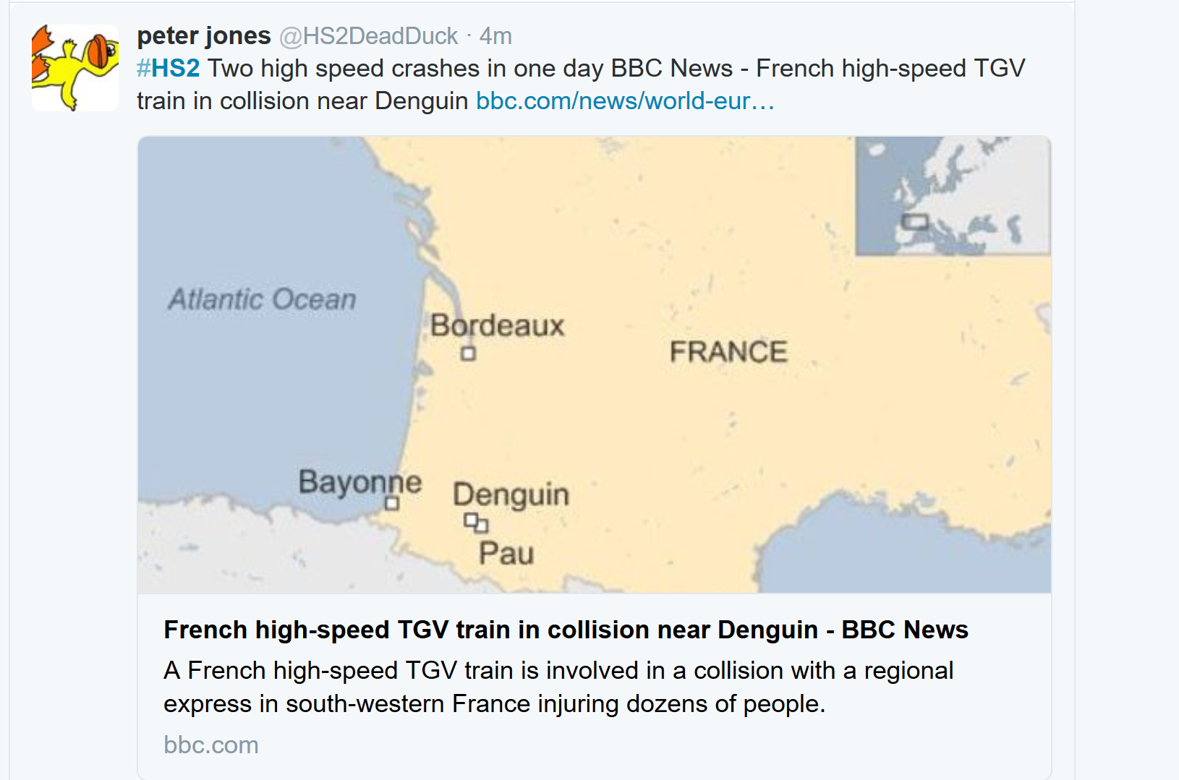Click the Bayonne square map marker
Image resolution: width=1179 pixels, height=780 pixels.
[x=391, y=503]
